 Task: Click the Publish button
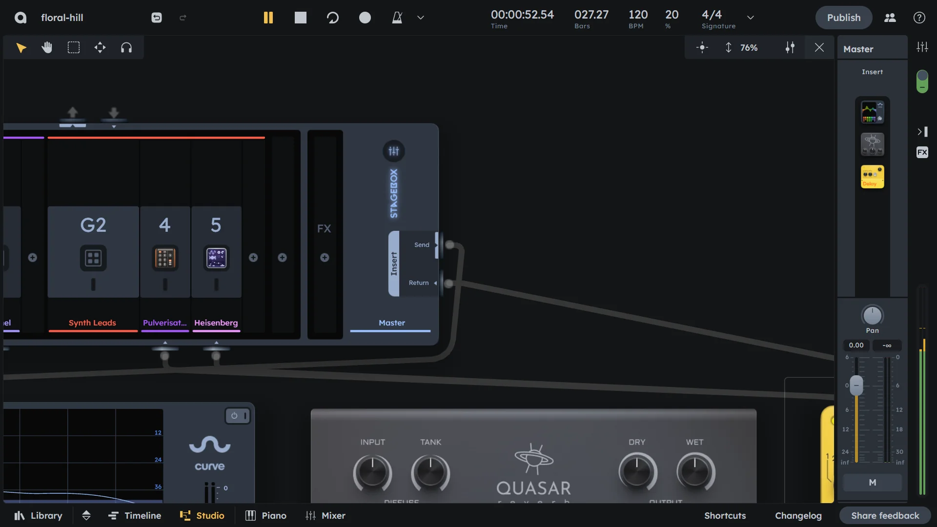(843, 18)
